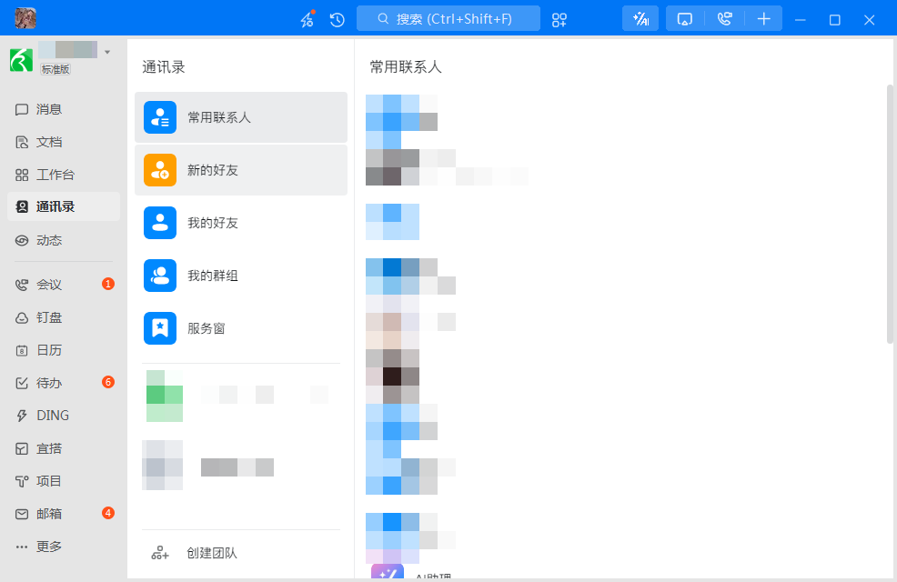Viewport: 897px width, 582px height.
Task: Select 新的好友 in the contacts list
Action: pos(241,169)
